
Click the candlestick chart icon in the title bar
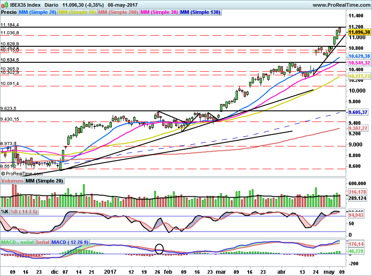click(4, 5)
